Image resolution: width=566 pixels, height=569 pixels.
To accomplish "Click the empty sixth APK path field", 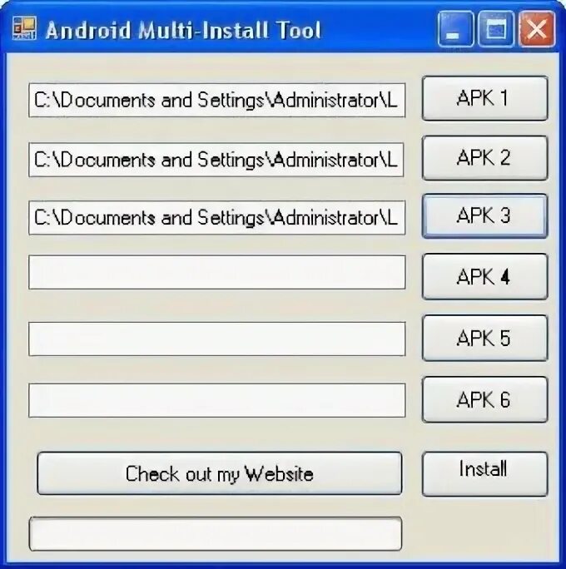I will pyautogui.click(x=216, y=400).
